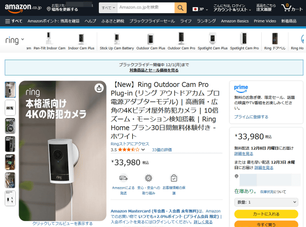Select first product thumbnail
This screenshot has height=227, width=306.
click(10, 90)
